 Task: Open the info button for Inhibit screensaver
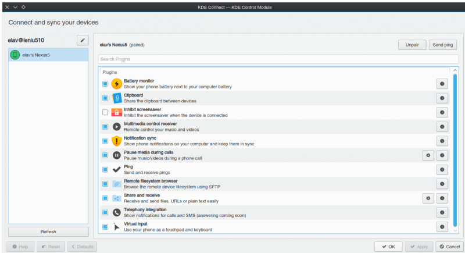[442, 112]
